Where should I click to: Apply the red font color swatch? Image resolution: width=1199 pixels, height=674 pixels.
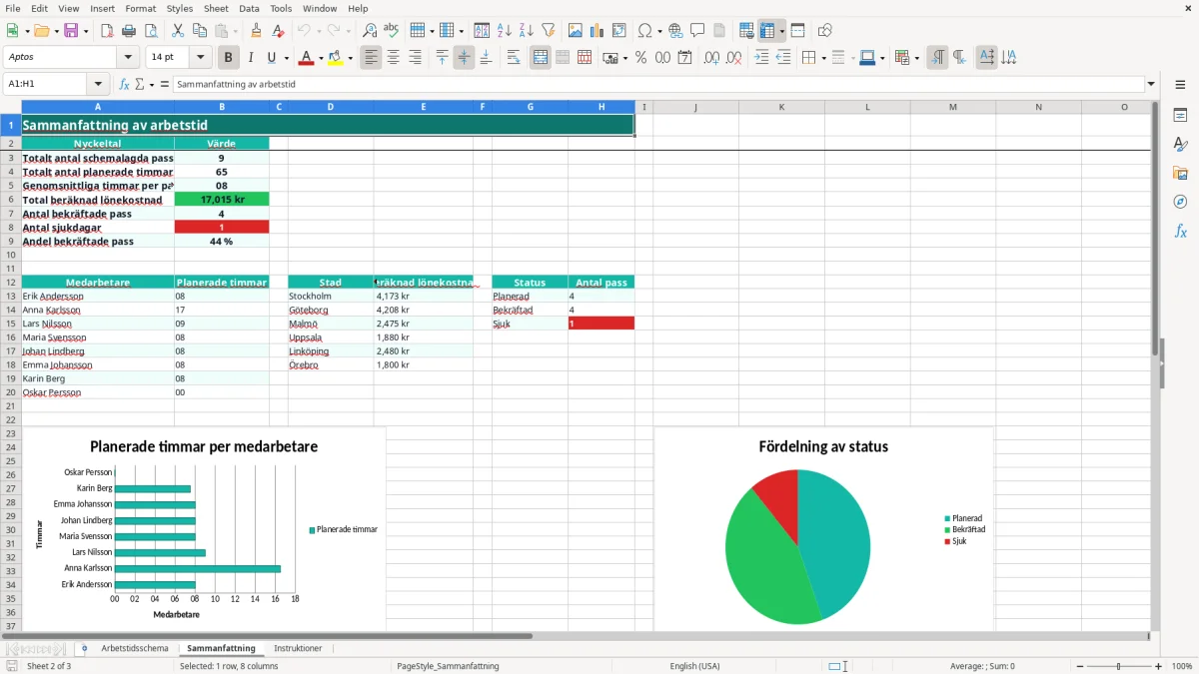306,58
